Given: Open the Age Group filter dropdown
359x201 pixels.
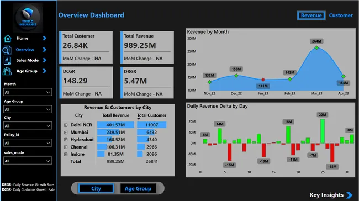Looking at the screenshot, I should tap(28, 109).
